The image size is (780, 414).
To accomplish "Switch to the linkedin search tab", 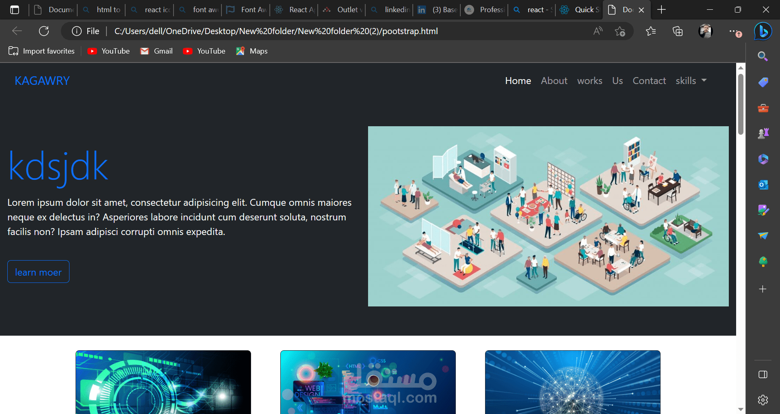I will (x=390, y=10).
